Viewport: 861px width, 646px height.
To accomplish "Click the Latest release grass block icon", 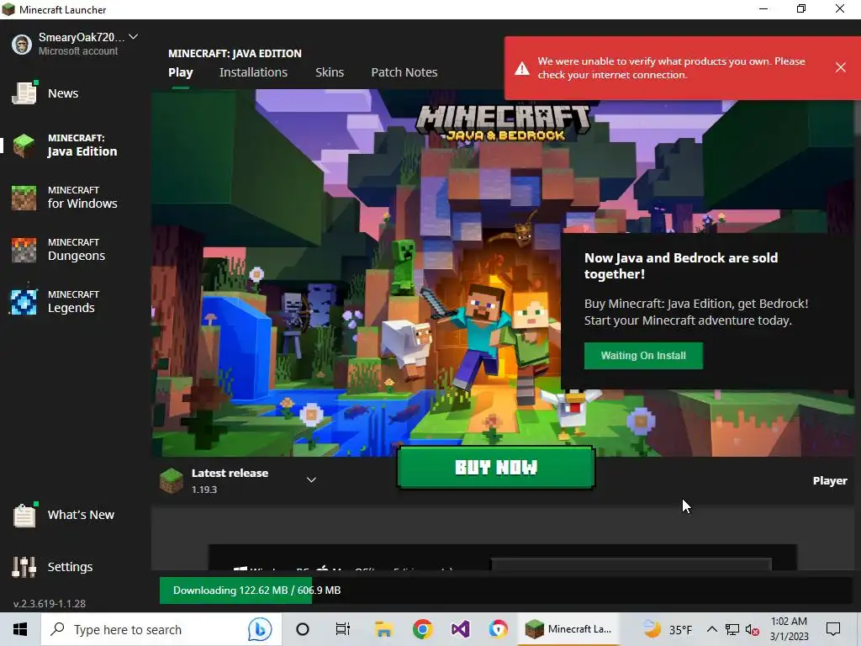I will [172, 480].
